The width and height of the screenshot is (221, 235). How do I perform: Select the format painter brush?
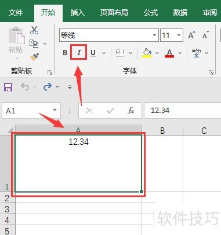pyautogui.click(x=34, y=57)
